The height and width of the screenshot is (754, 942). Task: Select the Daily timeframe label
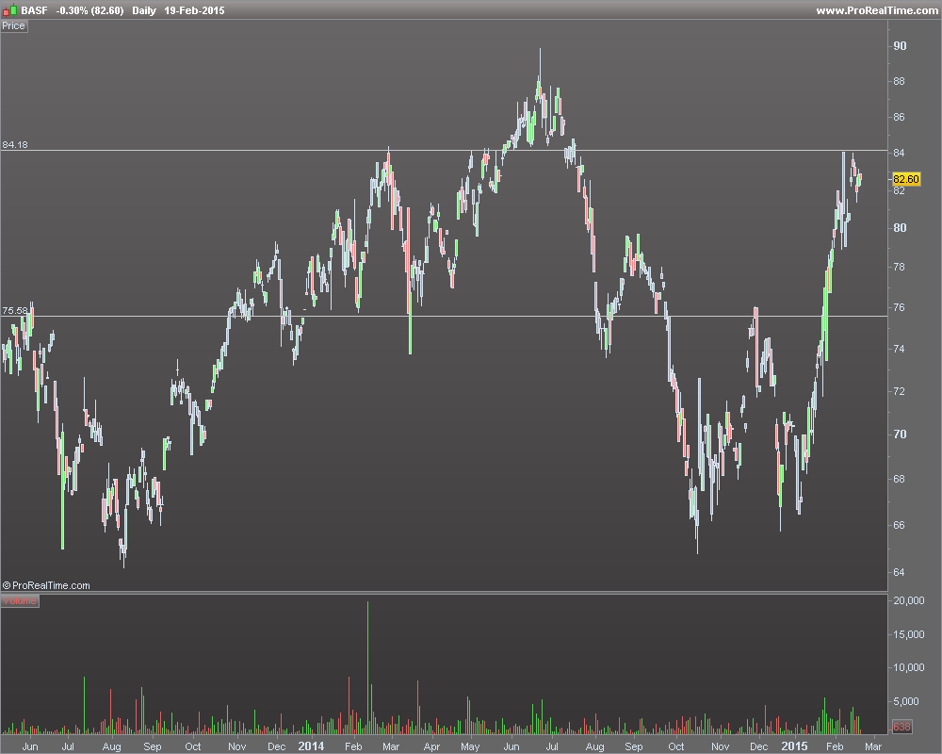pyautogui.click(x=144, y=10)
